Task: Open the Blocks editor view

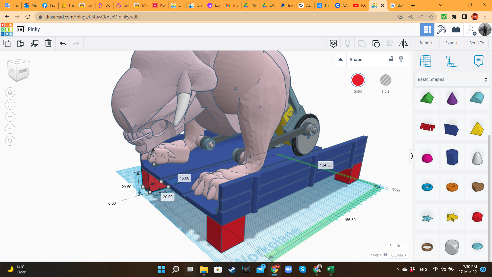Action: [442, 29]
